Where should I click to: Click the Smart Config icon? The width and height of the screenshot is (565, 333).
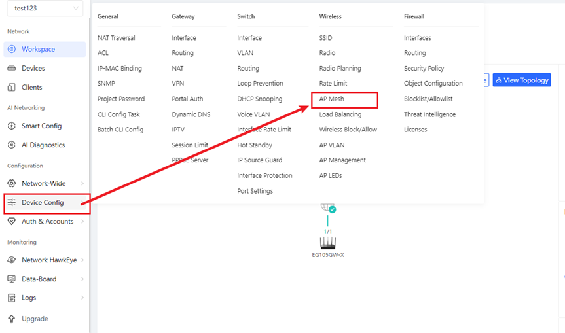click(x=12, y=126)
